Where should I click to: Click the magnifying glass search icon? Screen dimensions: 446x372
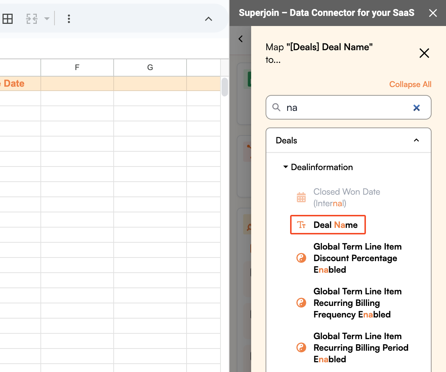point(276,107)
